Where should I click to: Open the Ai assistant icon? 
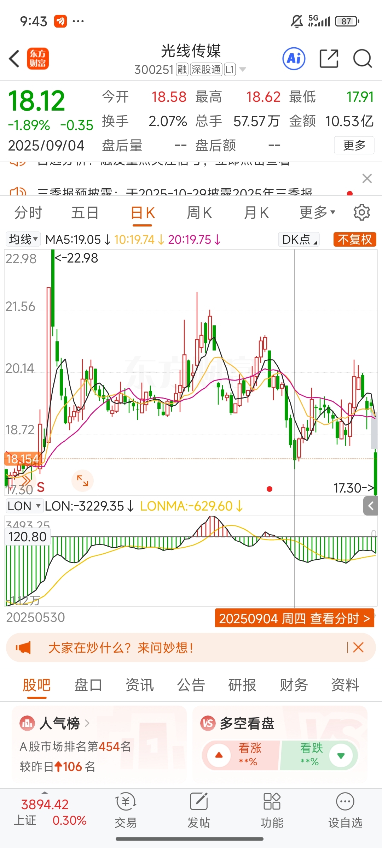[x=294, y=58]
